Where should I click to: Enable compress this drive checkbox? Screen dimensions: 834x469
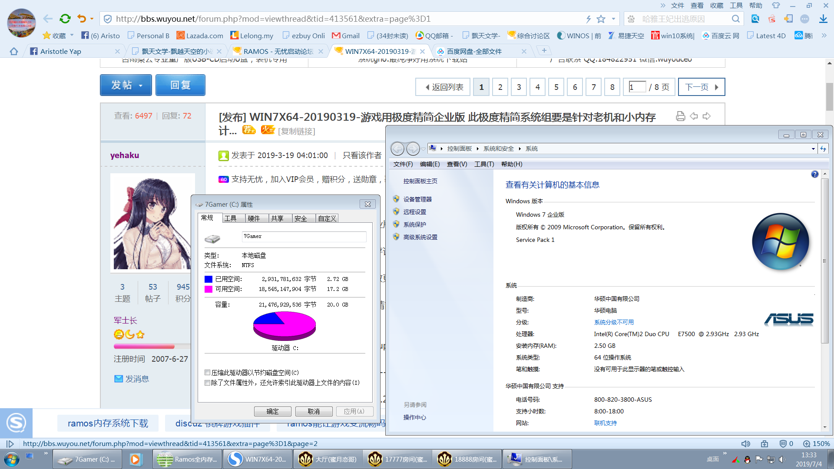pos(208,373)
